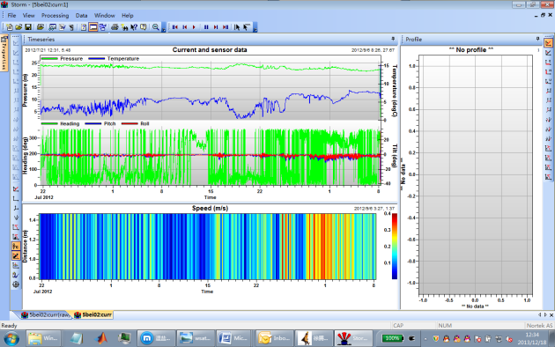The height and width of the screenshot is (347, 555).
Task: Expand the main toolbar options arrow
Action: click(x=164, y=31)
